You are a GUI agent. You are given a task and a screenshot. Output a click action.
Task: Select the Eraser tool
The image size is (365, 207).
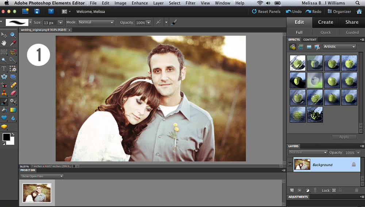13,93
